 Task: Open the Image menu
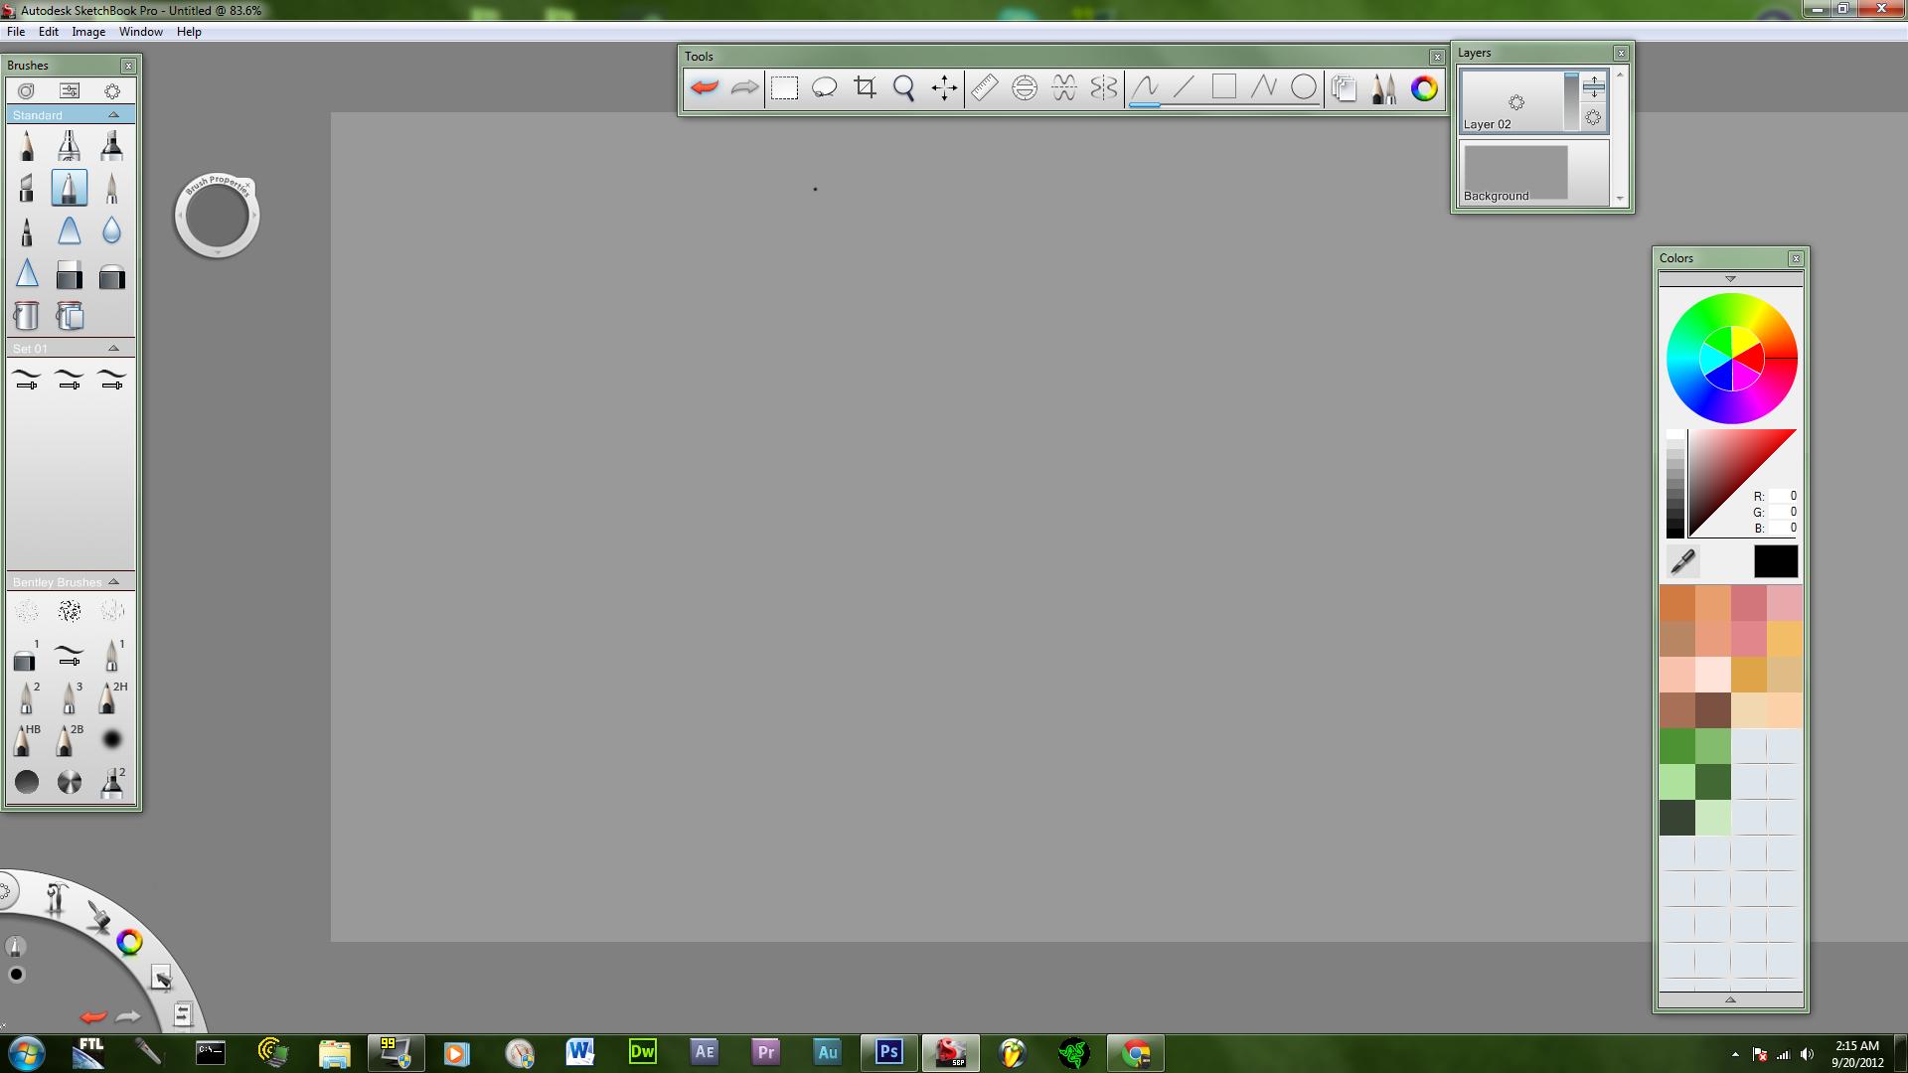(88, 32)
